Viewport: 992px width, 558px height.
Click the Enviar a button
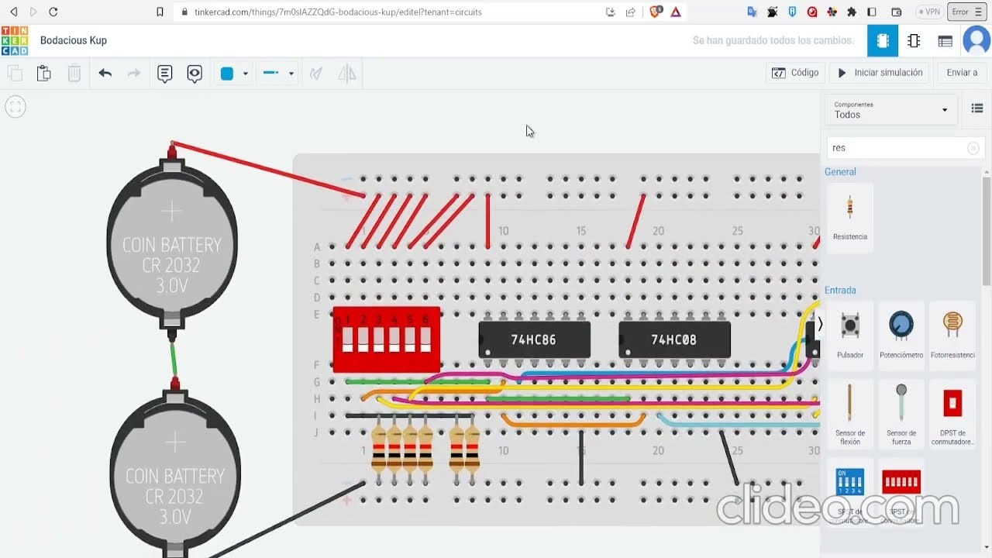pyautogui.click(x=962, y=73)
